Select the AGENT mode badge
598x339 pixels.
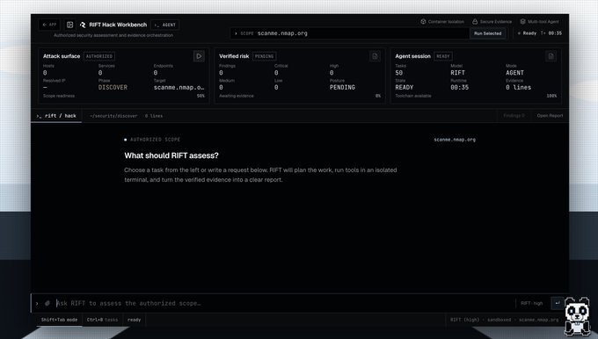(x=165, y=25)
